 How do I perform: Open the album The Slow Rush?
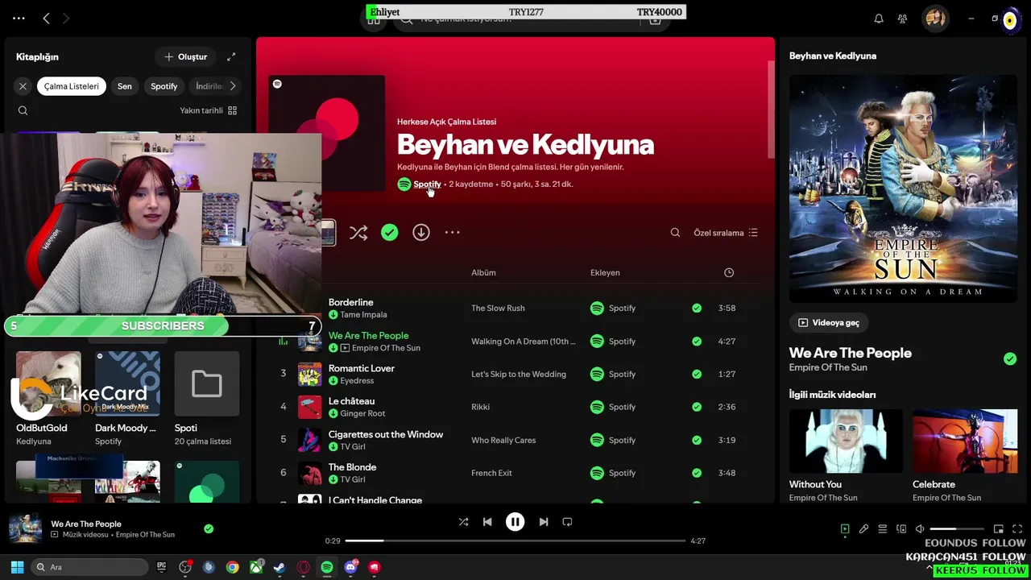[x=498, y=308]
